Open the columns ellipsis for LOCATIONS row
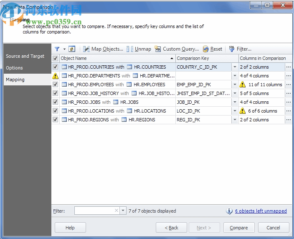Viewport: 294px width, 239px height. (x=289, y=111)
